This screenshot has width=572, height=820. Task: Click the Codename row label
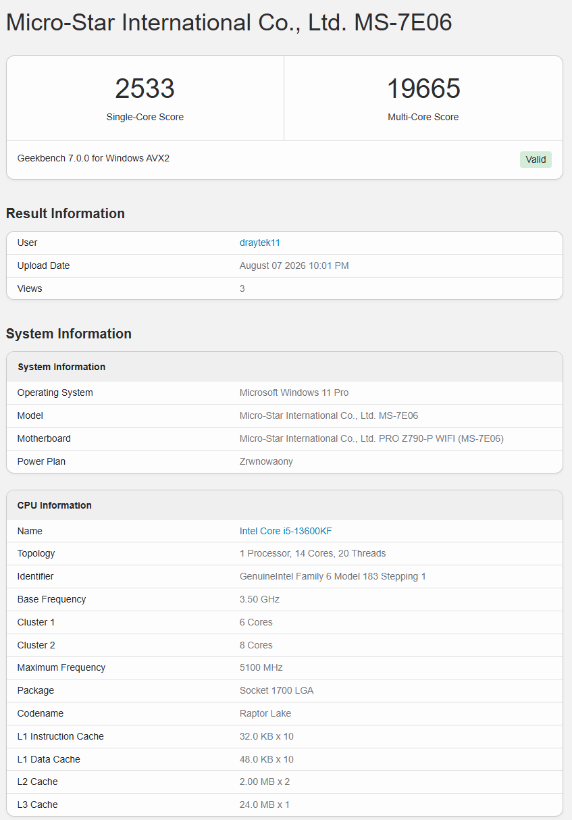click(41, 713)
